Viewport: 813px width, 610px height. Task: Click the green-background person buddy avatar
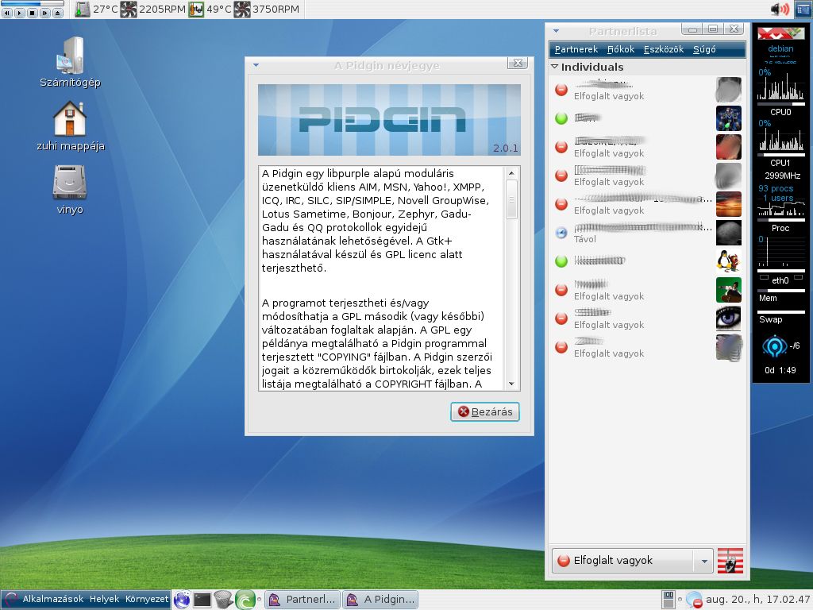pos(729,289)
